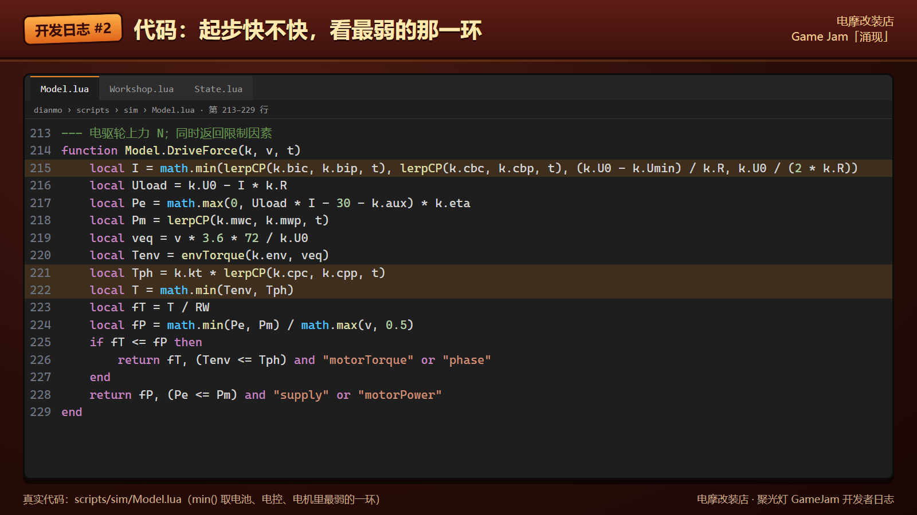The height and width of the screenshot is (515, 917).
Task: Click the 电摩改装店 header text
Action: [865, 21]
